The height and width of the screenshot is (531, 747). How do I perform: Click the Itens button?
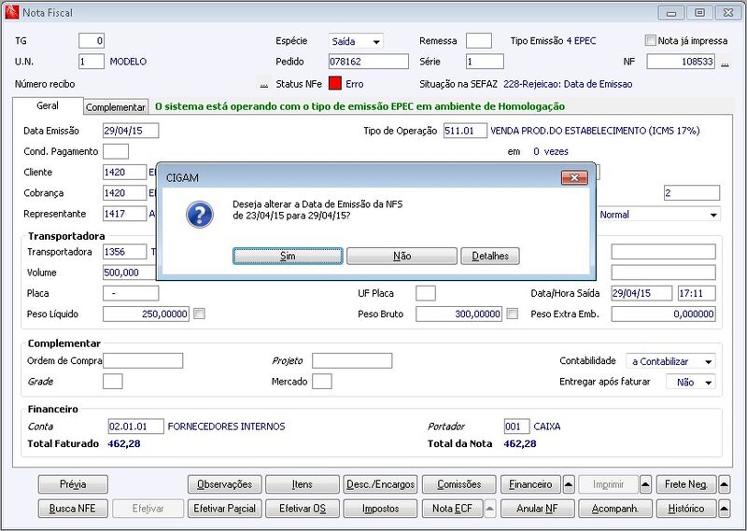pos(302,484)
